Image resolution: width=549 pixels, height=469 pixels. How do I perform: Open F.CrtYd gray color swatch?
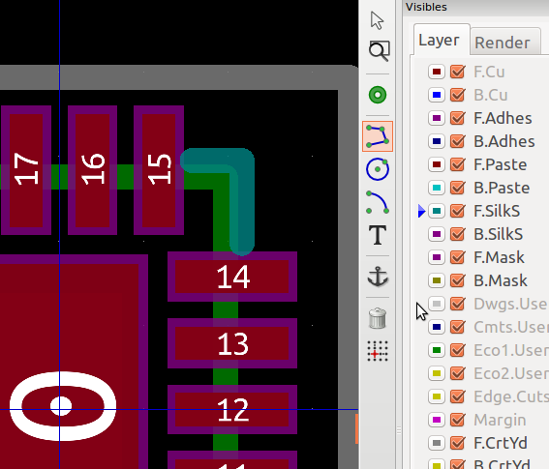437,443
